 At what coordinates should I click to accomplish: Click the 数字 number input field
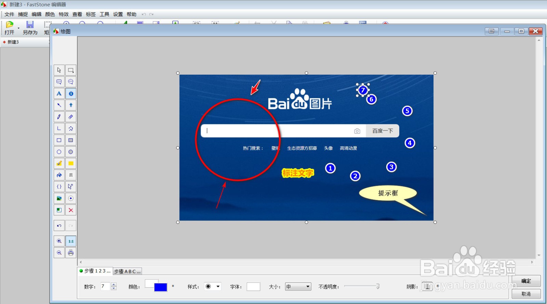(x=105, y=286)
